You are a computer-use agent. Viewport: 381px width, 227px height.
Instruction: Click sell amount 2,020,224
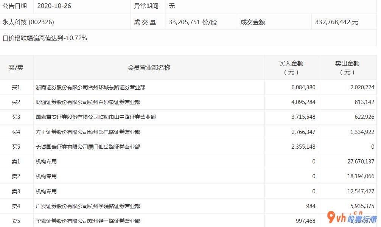coord(362,87)
